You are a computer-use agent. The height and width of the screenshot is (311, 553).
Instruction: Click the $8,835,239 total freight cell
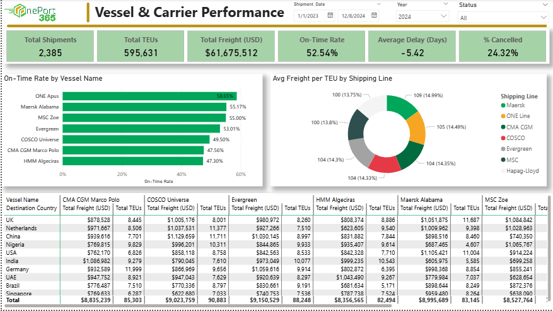click(95, 300)
